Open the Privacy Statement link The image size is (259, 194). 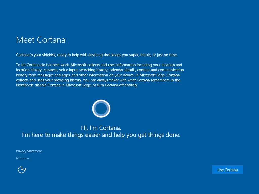pyautogui.click(x=29, y=151)
